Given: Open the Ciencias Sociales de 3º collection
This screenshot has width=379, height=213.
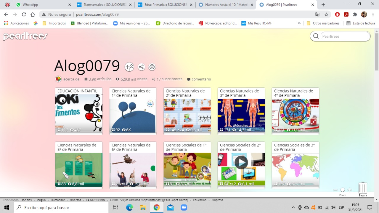Looking at the screenshot, I should click(295, 165).
